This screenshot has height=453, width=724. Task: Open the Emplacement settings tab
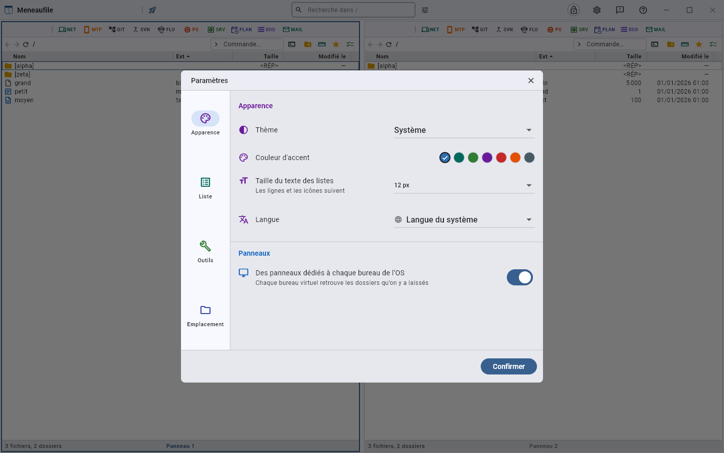pyautogui.click(x=205, y=316)
